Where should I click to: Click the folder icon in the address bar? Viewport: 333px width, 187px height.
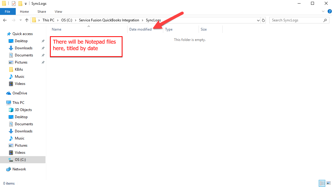[x=34, y=20]
